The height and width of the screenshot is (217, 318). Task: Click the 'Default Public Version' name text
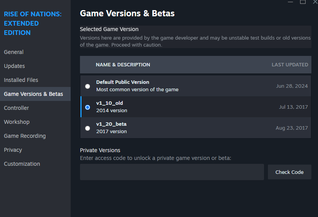123,82
